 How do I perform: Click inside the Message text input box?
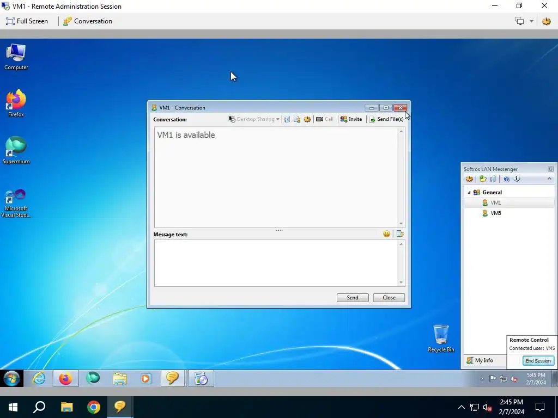[x=276, y=263]
